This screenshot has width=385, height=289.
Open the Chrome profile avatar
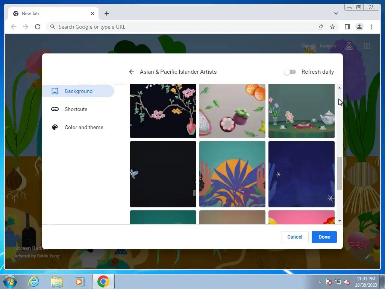pos(359,27)
